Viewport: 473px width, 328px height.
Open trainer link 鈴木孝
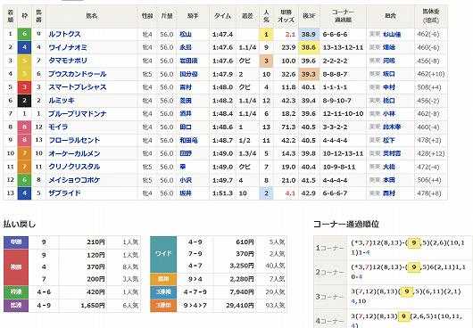(392, 127)
